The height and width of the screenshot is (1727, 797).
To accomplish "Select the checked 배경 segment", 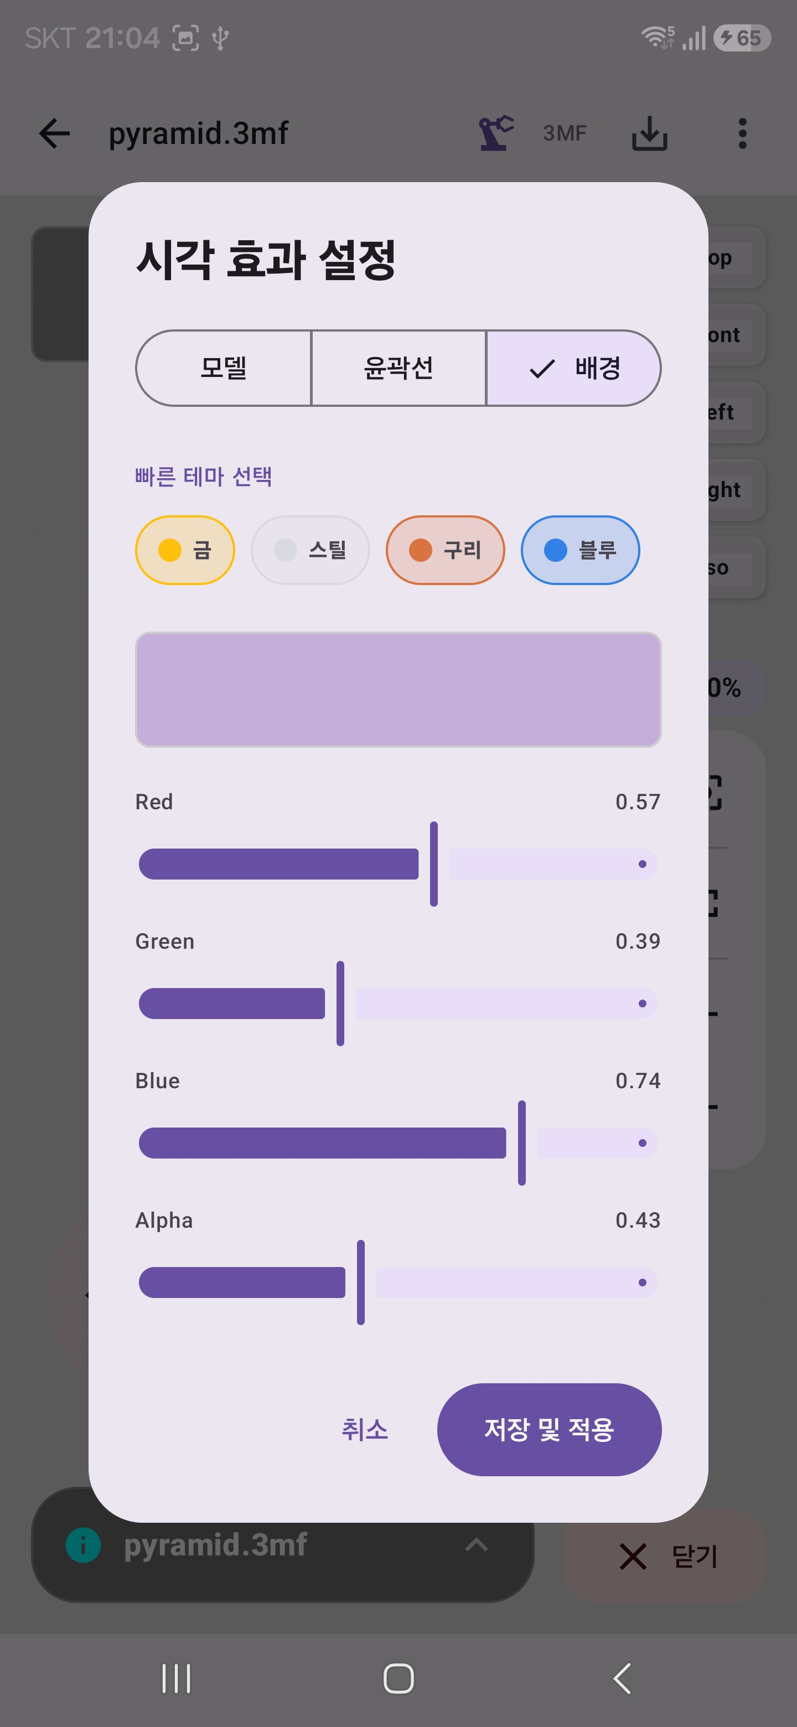I will [574, 368].
